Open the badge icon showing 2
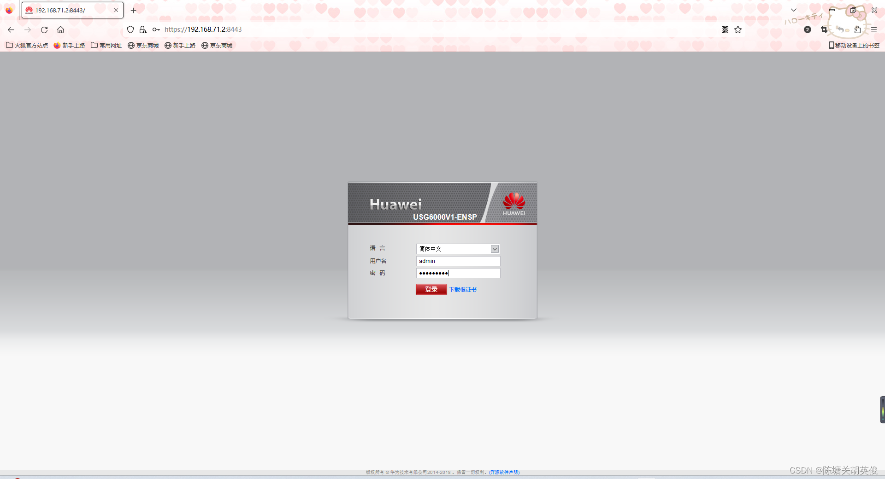The image size is (885, 479). point(808,29)
